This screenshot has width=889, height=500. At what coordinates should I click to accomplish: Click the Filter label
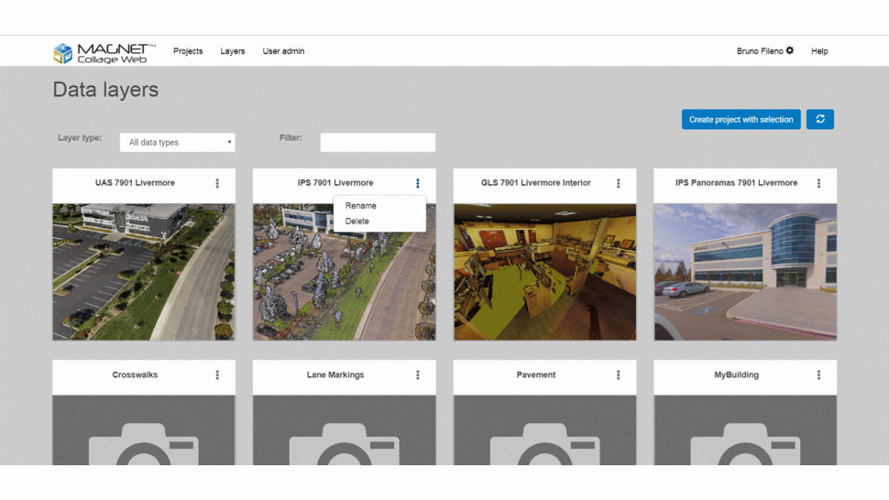[291, 137]
